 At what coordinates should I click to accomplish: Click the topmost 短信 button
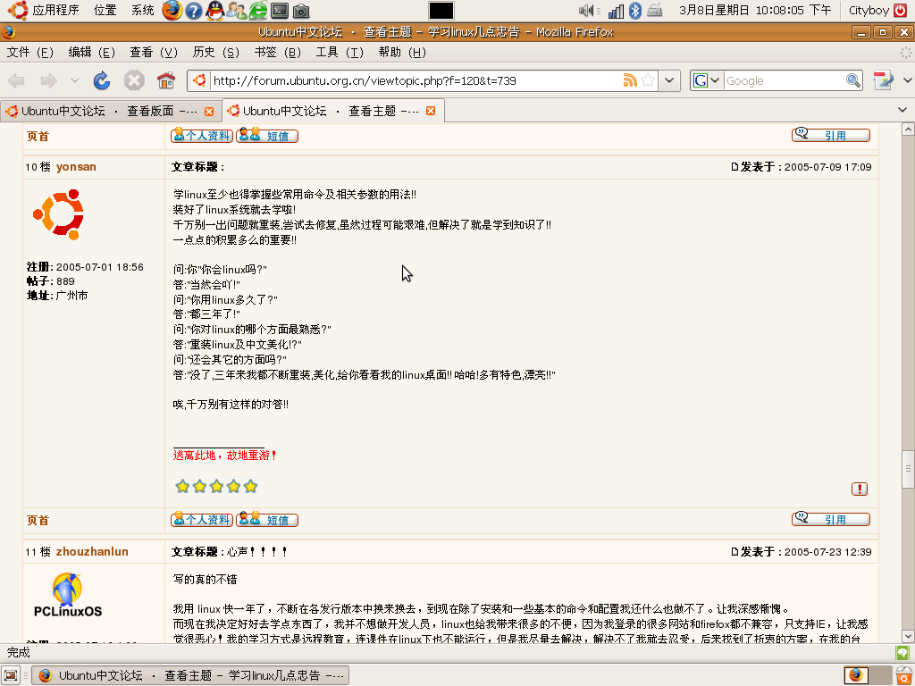point(267,136)
